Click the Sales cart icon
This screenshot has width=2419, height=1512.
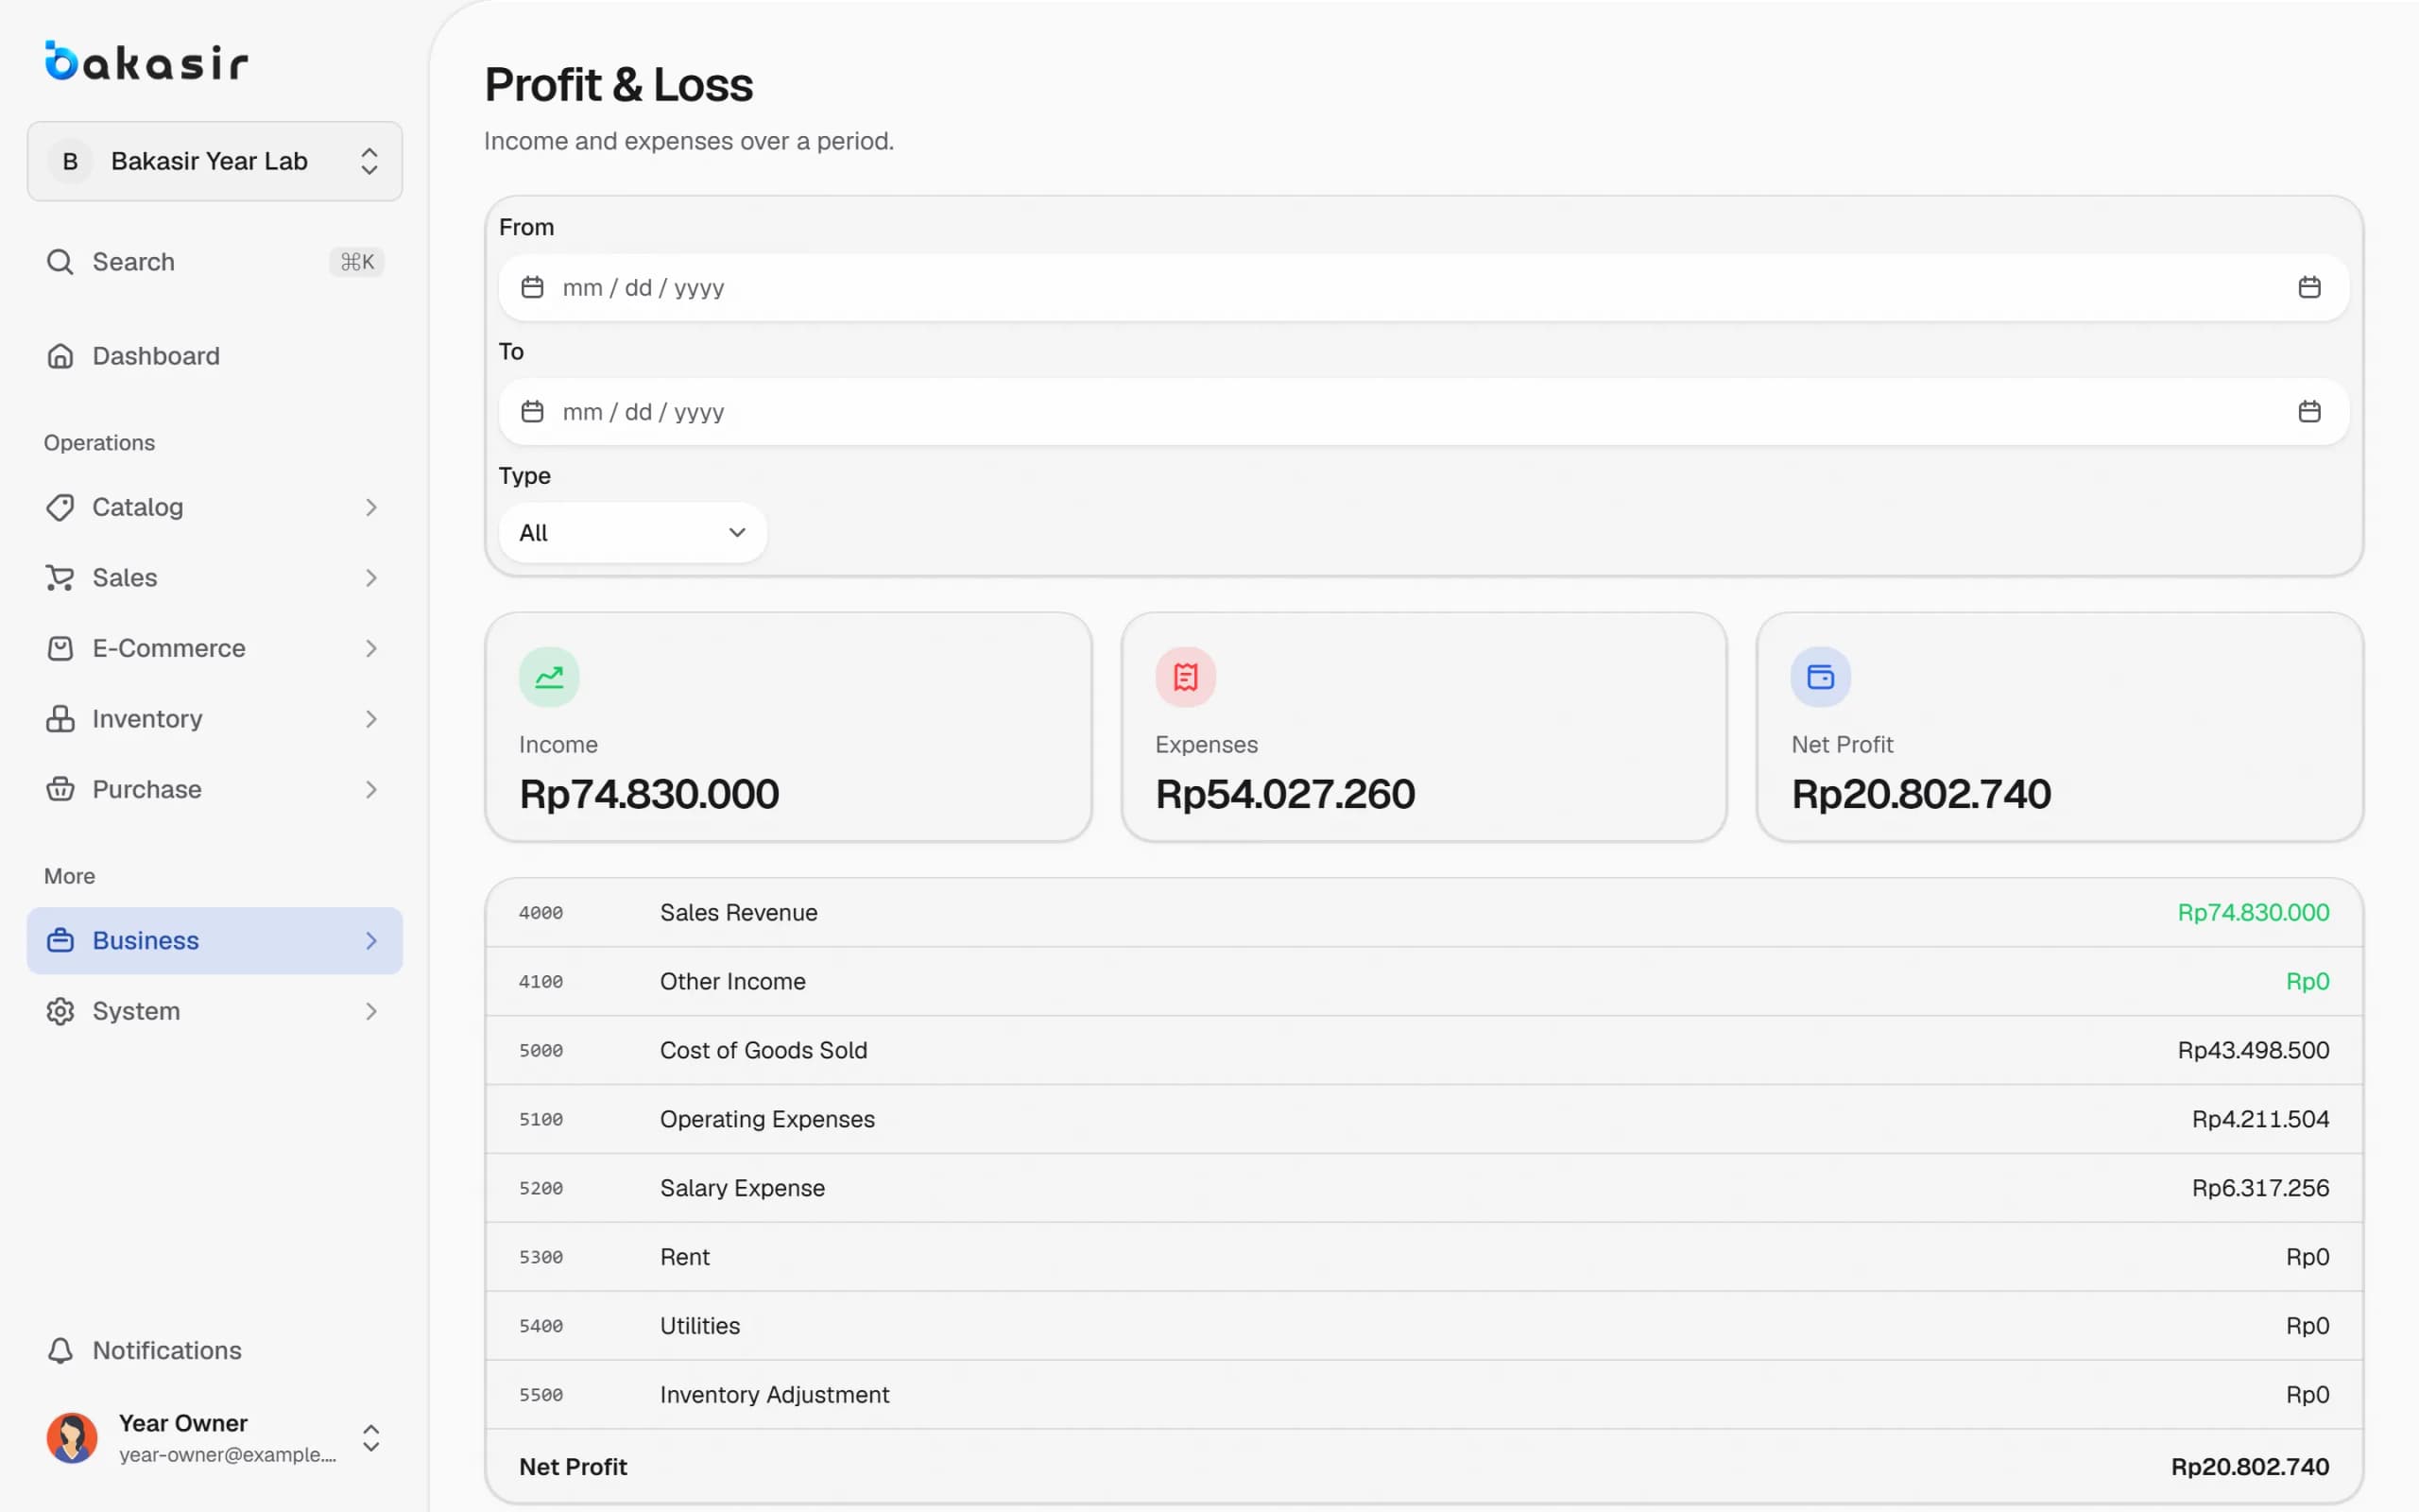(x=60, y=578)
